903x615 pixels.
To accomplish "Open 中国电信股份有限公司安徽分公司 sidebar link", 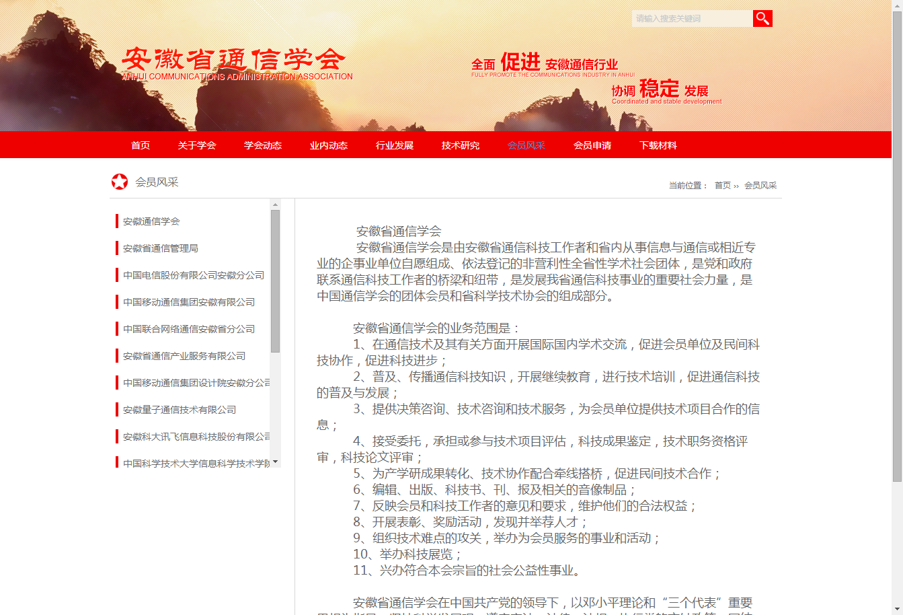I will (x=193, y=275).
